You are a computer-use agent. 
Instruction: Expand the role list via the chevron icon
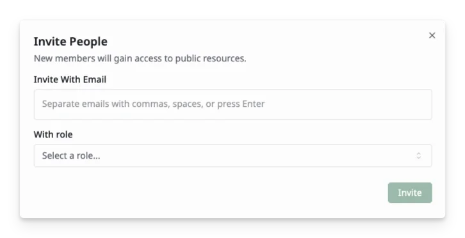[419, 155]
